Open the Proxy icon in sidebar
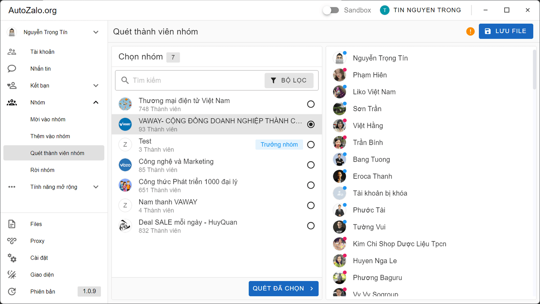This screenshot has height=304, width=540. 12,241
